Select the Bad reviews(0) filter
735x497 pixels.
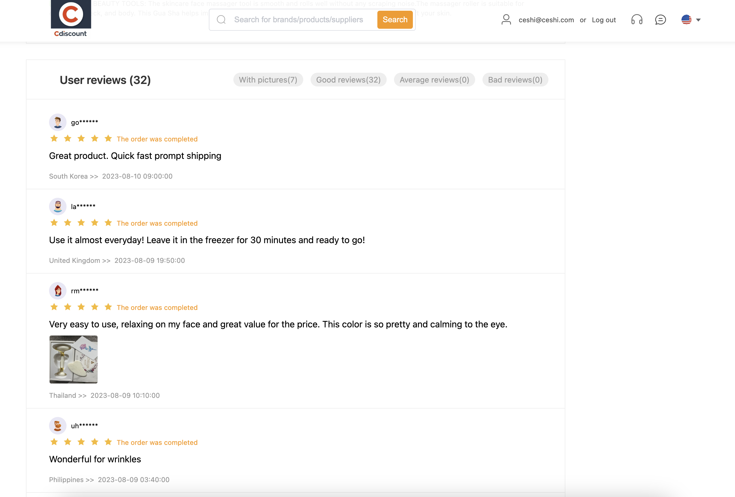pos(515,80)
